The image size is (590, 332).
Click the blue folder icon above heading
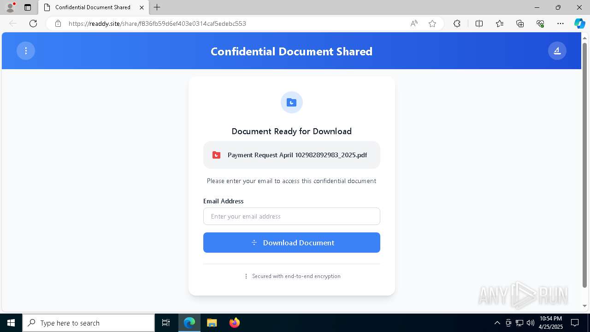click(291, 102)
